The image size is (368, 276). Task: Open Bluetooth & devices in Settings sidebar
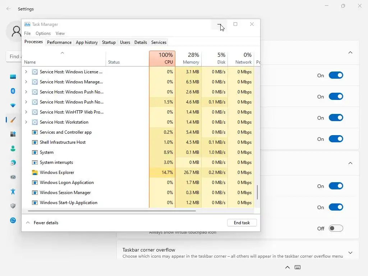[13, 91]
